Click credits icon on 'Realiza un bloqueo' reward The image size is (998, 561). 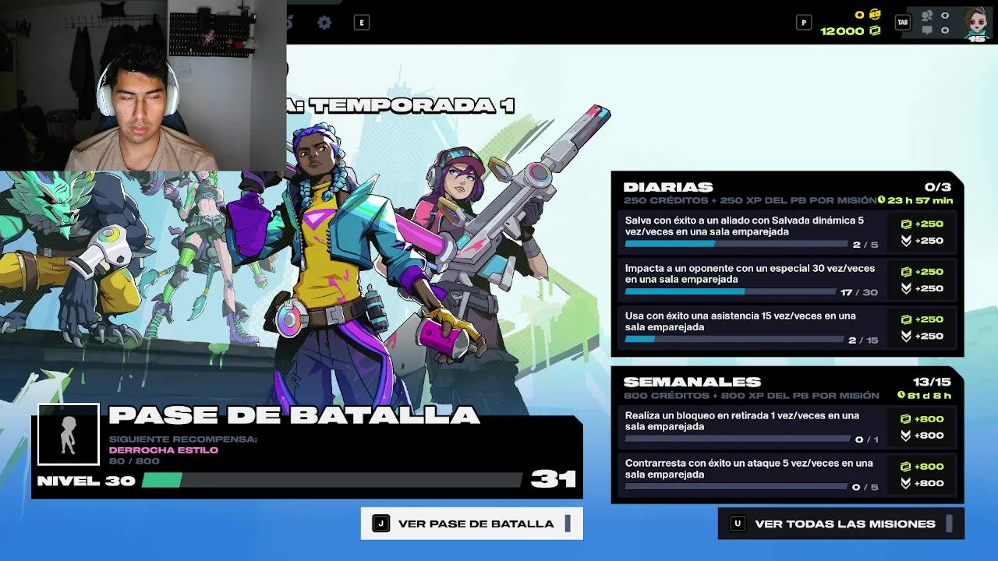pyautogui.click(x=906, y=418)
